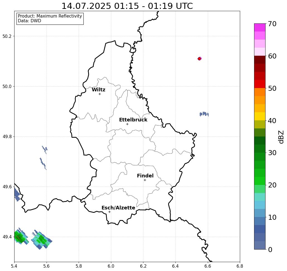This screenshot has width=287, height=271.
Task: Click the 6.4 longitude axis label
Action: tap(175, 266)
